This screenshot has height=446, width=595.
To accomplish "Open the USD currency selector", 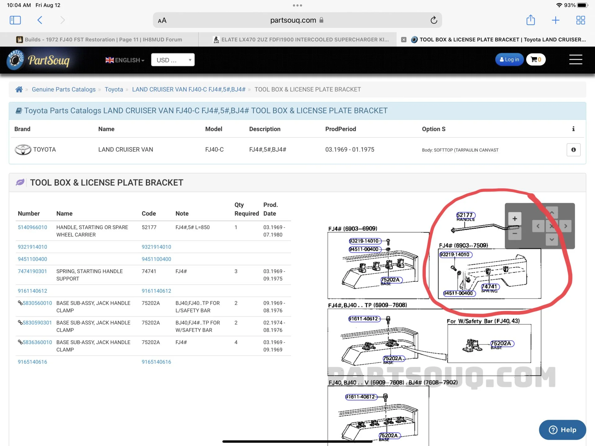I will coord(173,60).
